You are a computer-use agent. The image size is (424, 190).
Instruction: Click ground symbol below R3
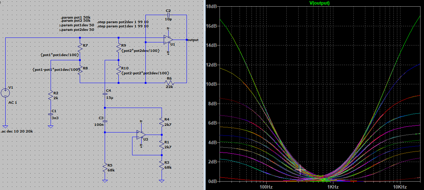161,181
